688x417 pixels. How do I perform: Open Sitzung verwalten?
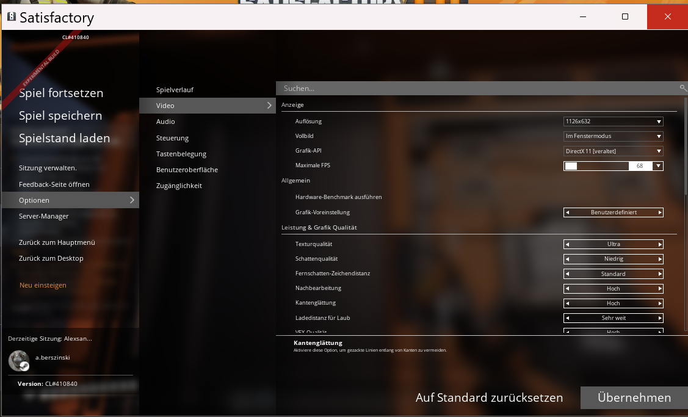(48, 168)
